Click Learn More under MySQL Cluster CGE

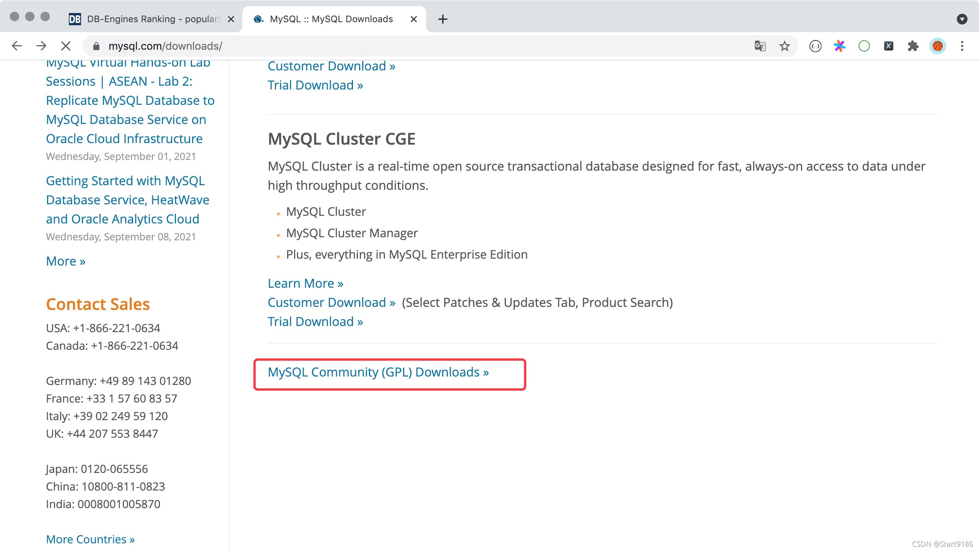coord(305,283)
